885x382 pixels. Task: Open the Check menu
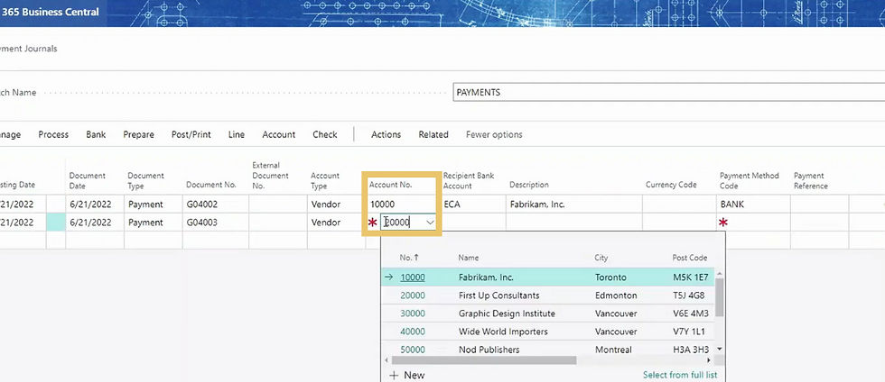325,134
